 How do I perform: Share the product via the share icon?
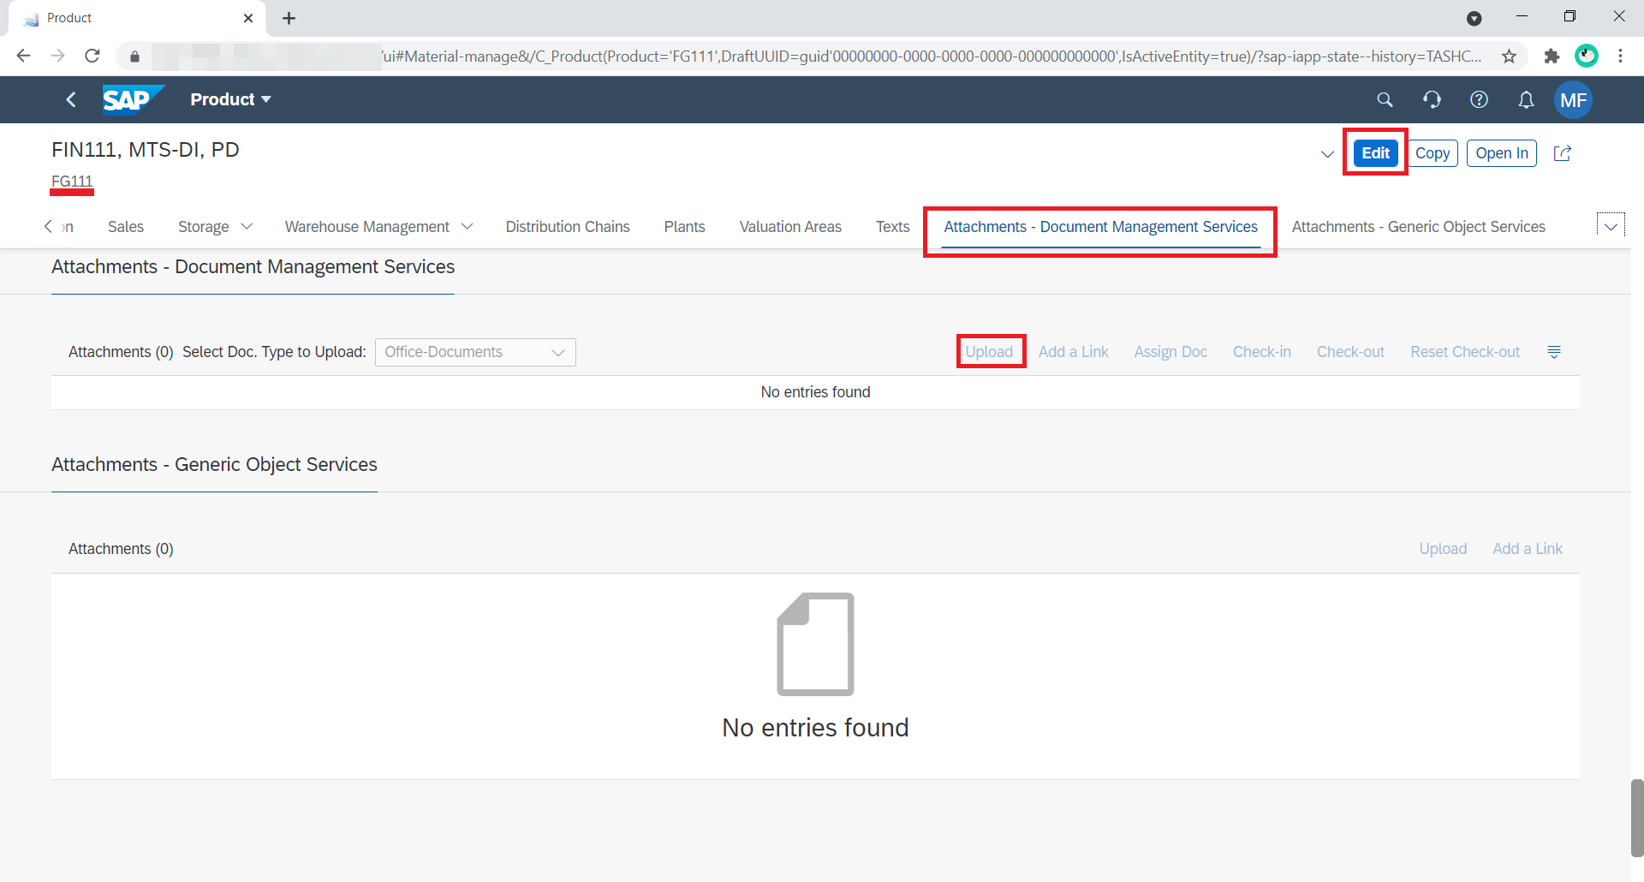(x=1563, y=153)
